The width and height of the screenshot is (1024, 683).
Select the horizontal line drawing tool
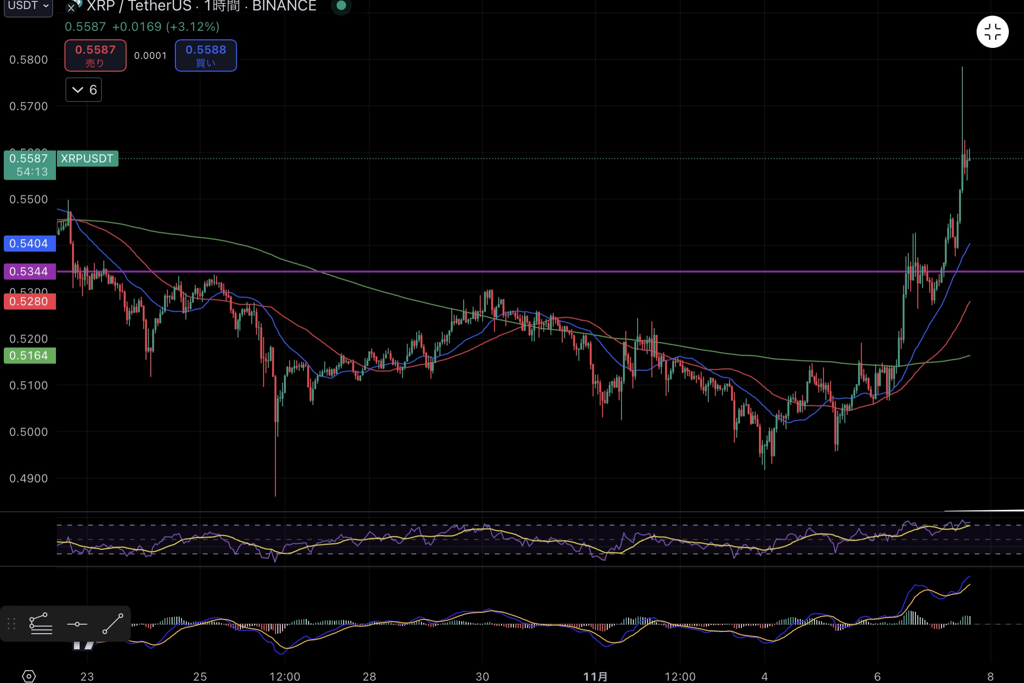[77, 624]
